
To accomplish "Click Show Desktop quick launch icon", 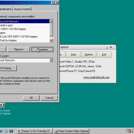I will click(x=6, y=131).
